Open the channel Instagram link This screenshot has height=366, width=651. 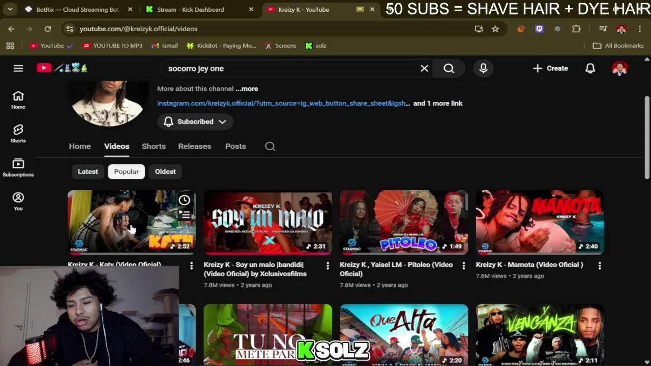coord(283,103)
